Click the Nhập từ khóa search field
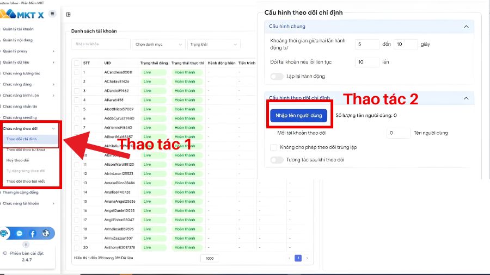Viewport: 490px width, 275px height. tap(101, 44)
